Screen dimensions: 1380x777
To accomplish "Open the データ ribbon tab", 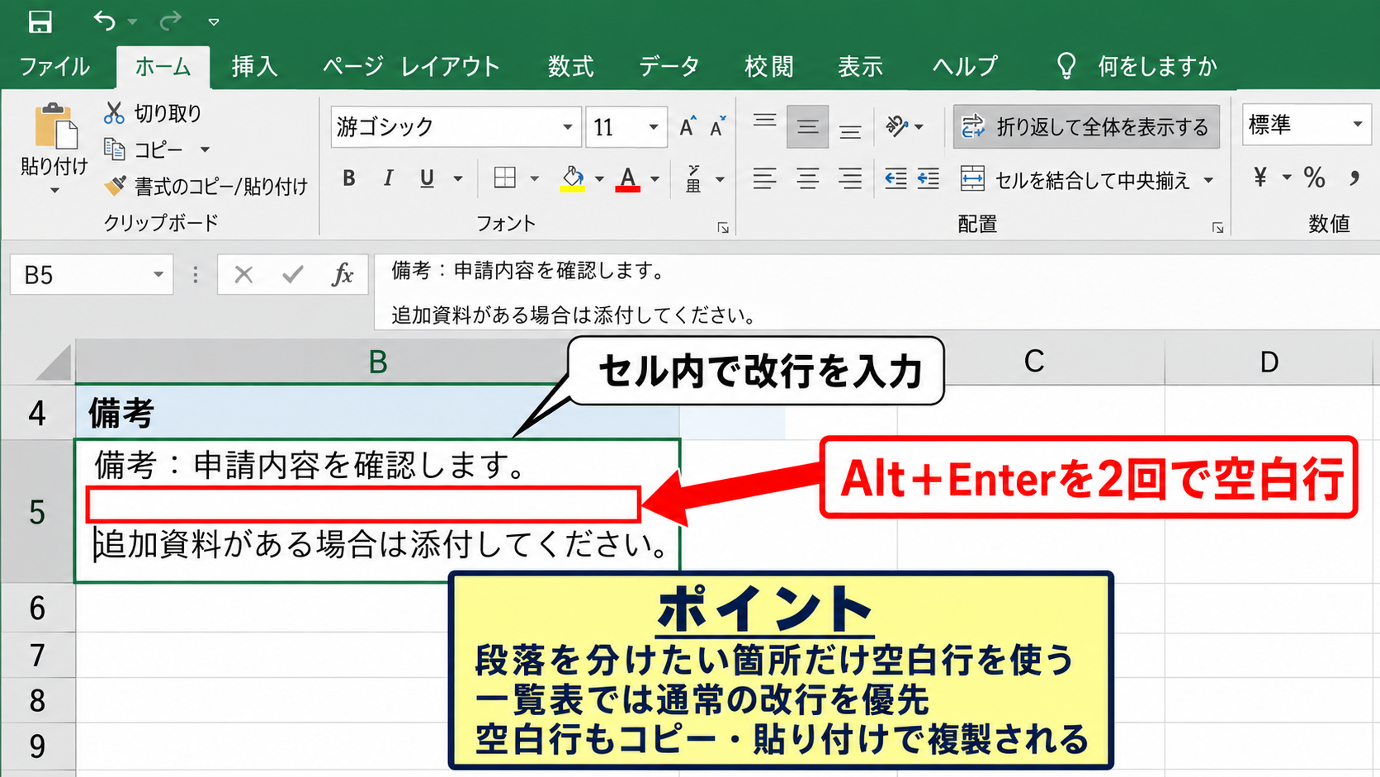I will click(x=669, y=66).
